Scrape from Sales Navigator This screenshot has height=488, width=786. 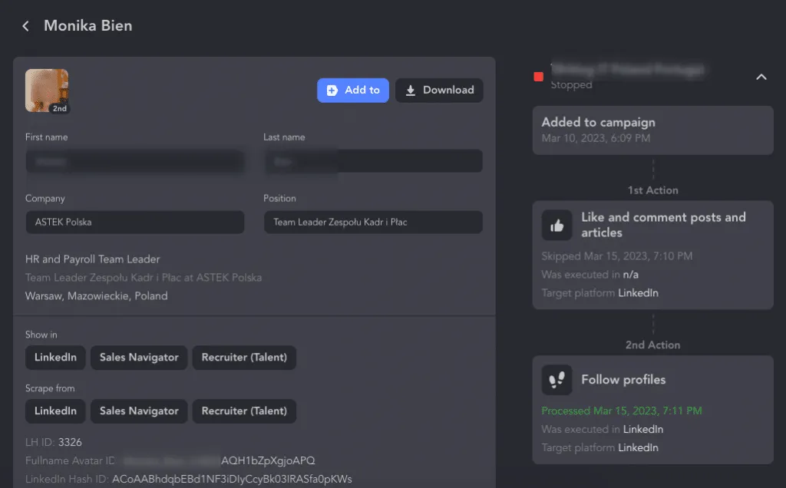point(139,411)
